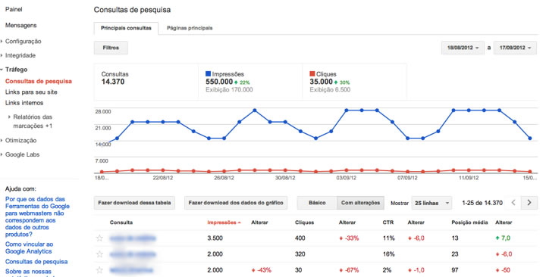Click the Impressões 550.000 total
This screenshot has height=277, width=546.
[x=219, y=82]
